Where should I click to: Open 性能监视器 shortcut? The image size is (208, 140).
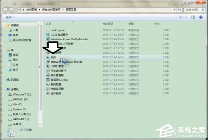(x=57, y=89)
